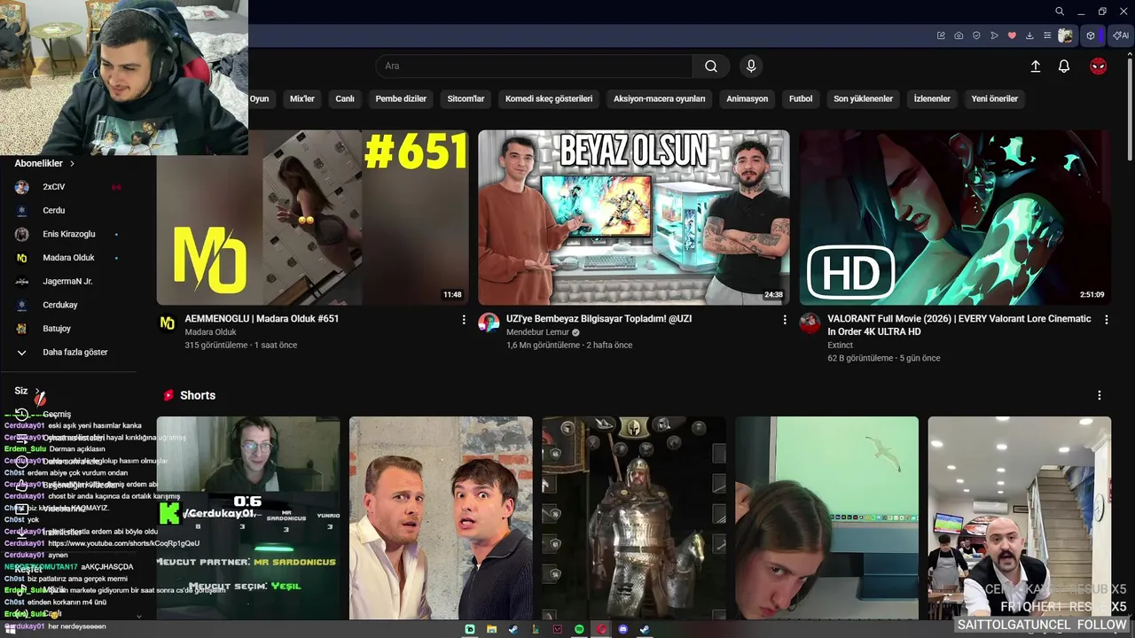Click the browser snapshot camera icon
The width and height of the screenshot is (1135, 638).
pos(959,35)
